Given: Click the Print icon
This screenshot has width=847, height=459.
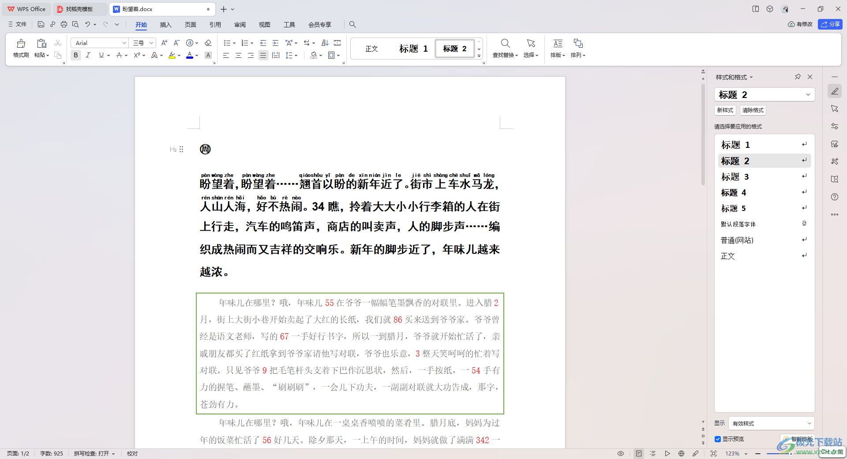Looking at the screenshot, I should coord(64,25).
